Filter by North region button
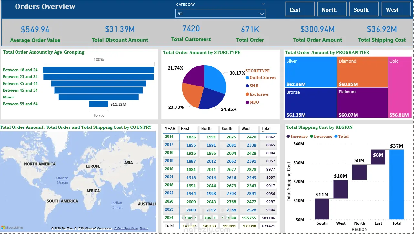Image resolution: width=414 pixels, height=234 pixels. [332, 9]
